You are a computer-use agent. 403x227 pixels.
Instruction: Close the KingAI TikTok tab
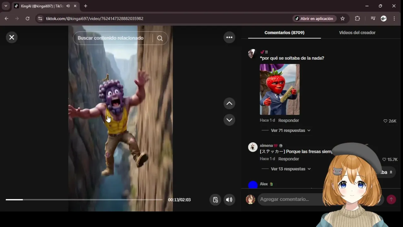coord(75,6)
